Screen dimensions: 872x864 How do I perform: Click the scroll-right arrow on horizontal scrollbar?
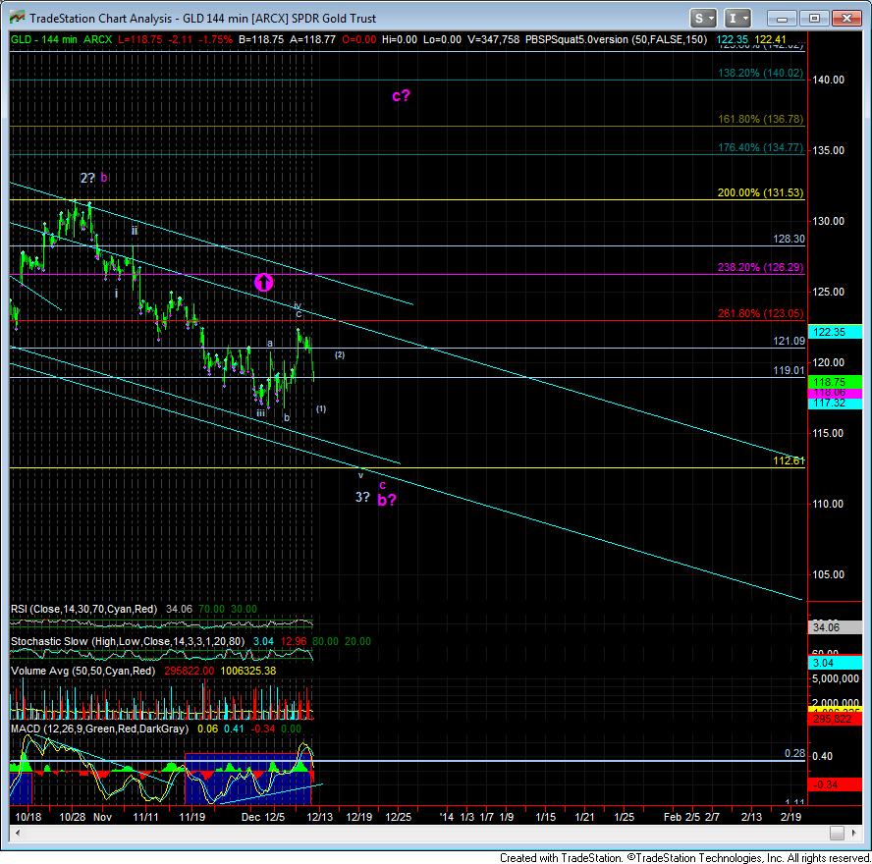click(x=853, y=833)
